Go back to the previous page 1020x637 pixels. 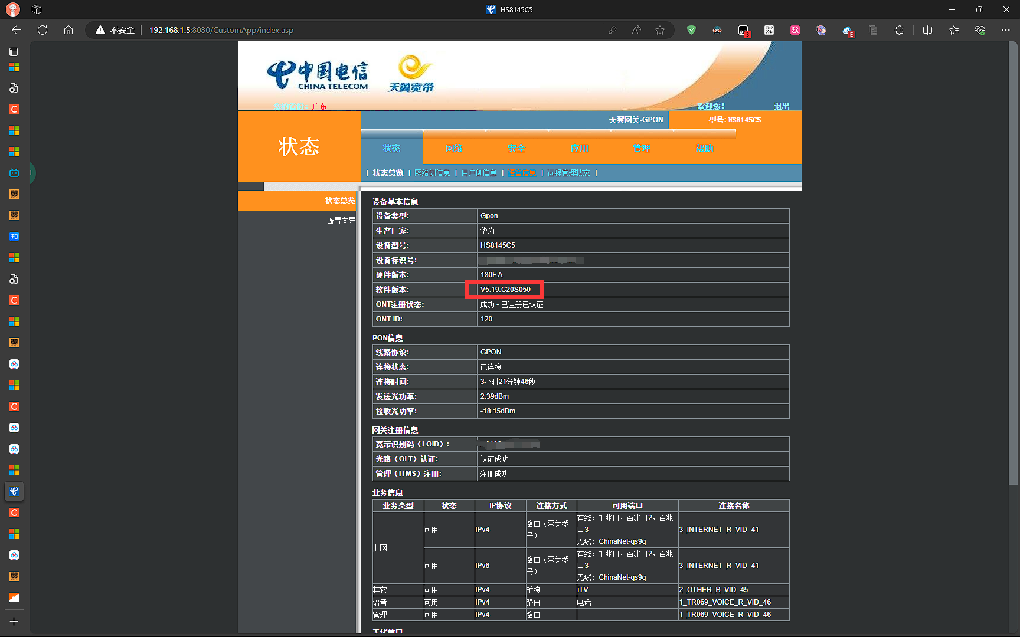point(17,30)
